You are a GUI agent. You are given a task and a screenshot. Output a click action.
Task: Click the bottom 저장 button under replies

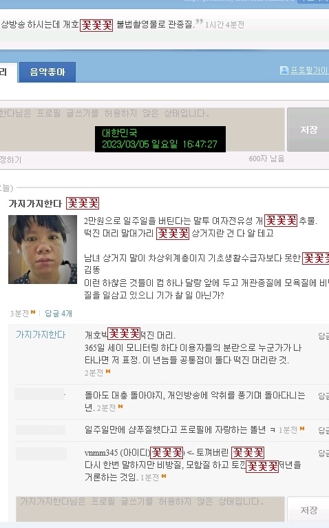point(308,509)
